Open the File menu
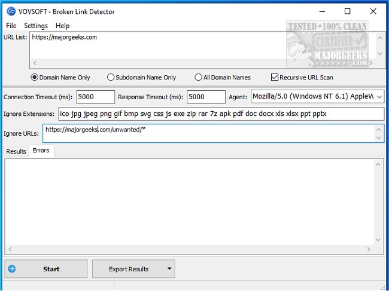The image size is (389, 291). pos(11,26)
